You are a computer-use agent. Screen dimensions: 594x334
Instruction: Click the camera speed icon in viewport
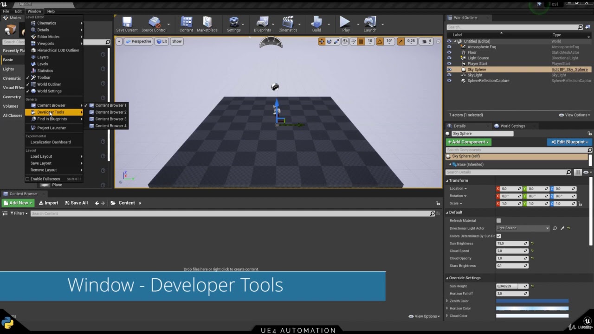pos(424,41)
